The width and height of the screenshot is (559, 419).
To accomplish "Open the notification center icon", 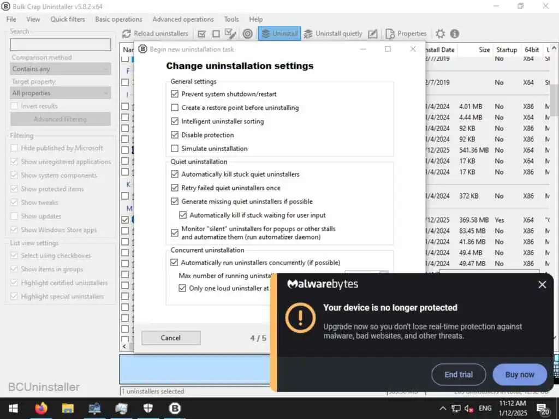I will pos(543,409).
